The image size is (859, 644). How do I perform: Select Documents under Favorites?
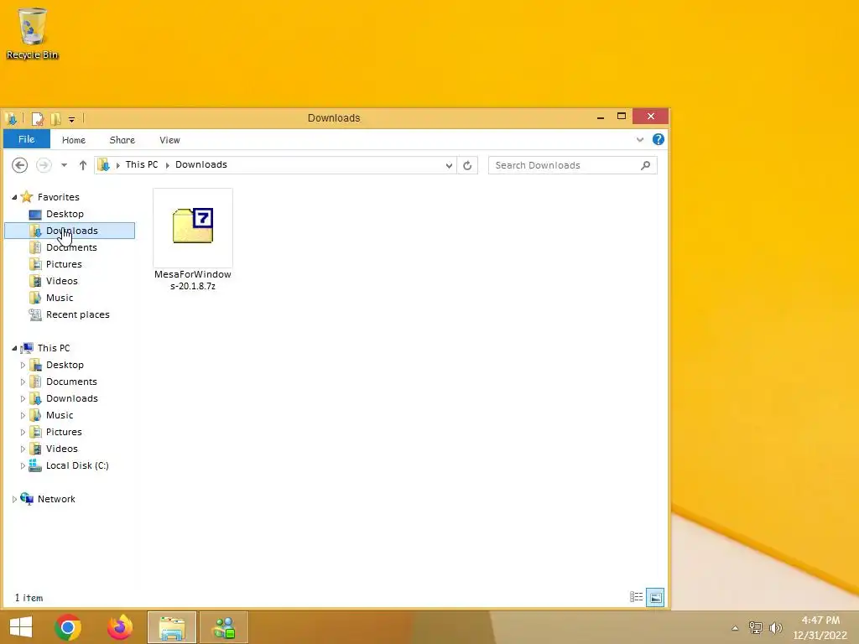71,247
